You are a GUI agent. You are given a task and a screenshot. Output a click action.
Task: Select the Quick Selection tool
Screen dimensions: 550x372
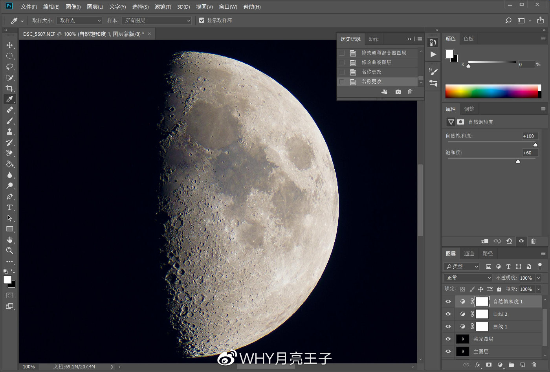point(9,78)
